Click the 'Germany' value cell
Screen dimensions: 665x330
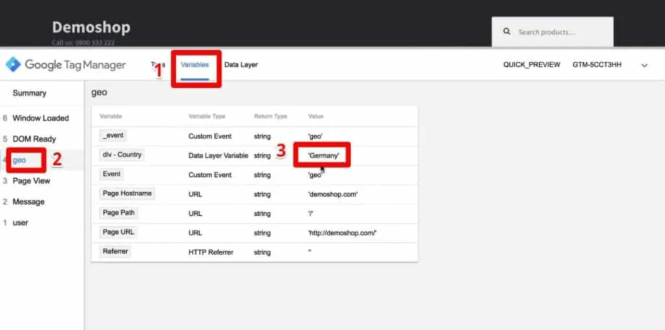pos(323,156)
